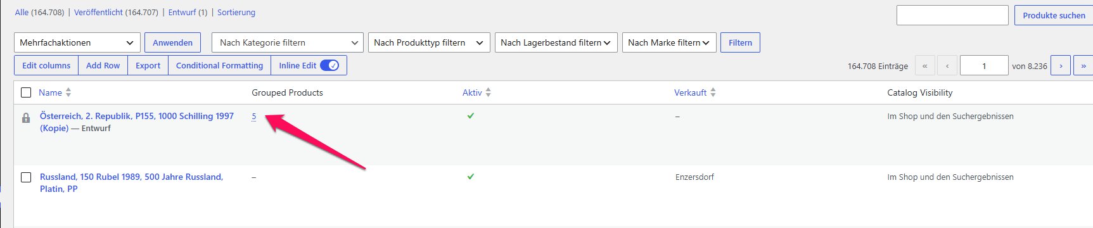Check the select-all products checkbox
The height and width of the screenshot is (228, 1093).
coord(26,92)
